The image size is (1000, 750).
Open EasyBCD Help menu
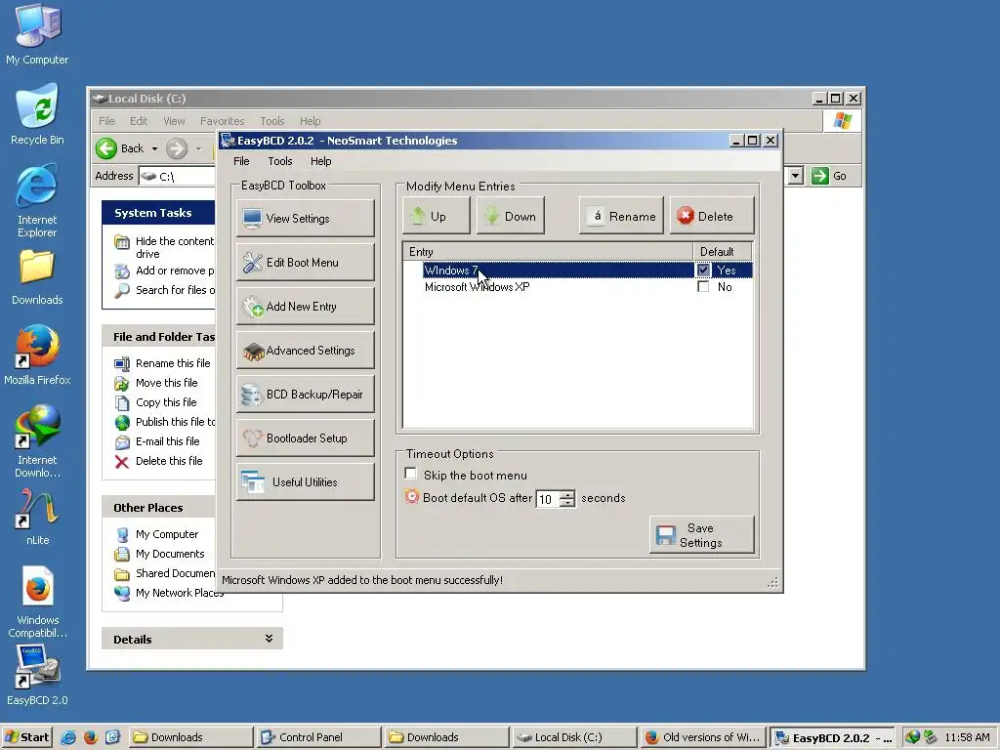pyautogui.click(x=320, y=161)
